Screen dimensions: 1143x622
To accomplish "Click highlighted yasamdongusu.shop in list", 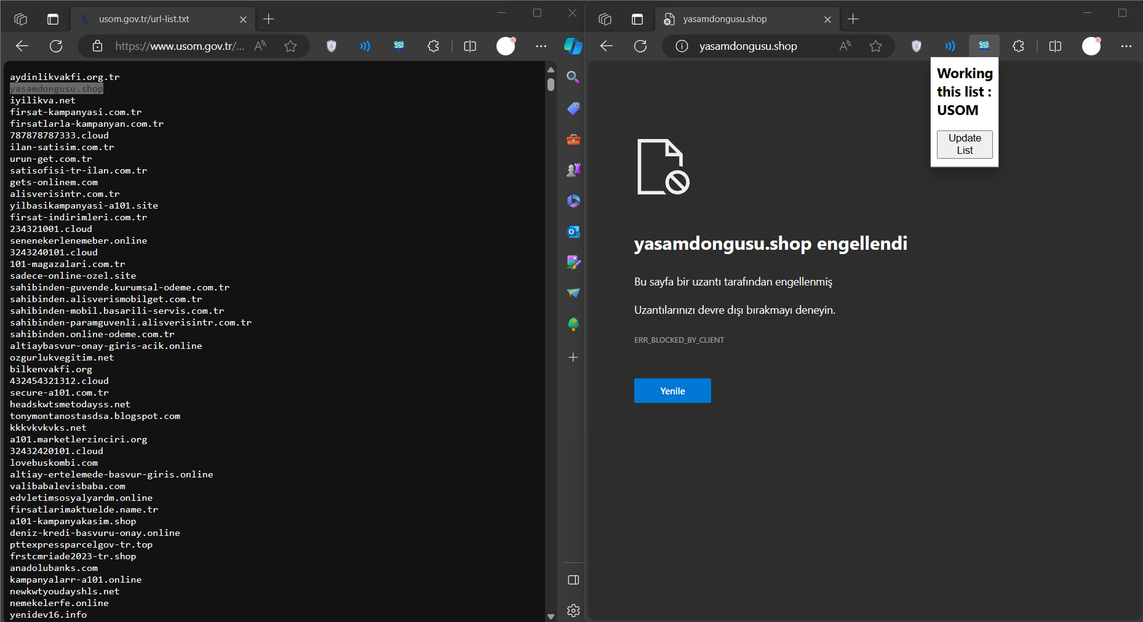I will click(57, 89).
